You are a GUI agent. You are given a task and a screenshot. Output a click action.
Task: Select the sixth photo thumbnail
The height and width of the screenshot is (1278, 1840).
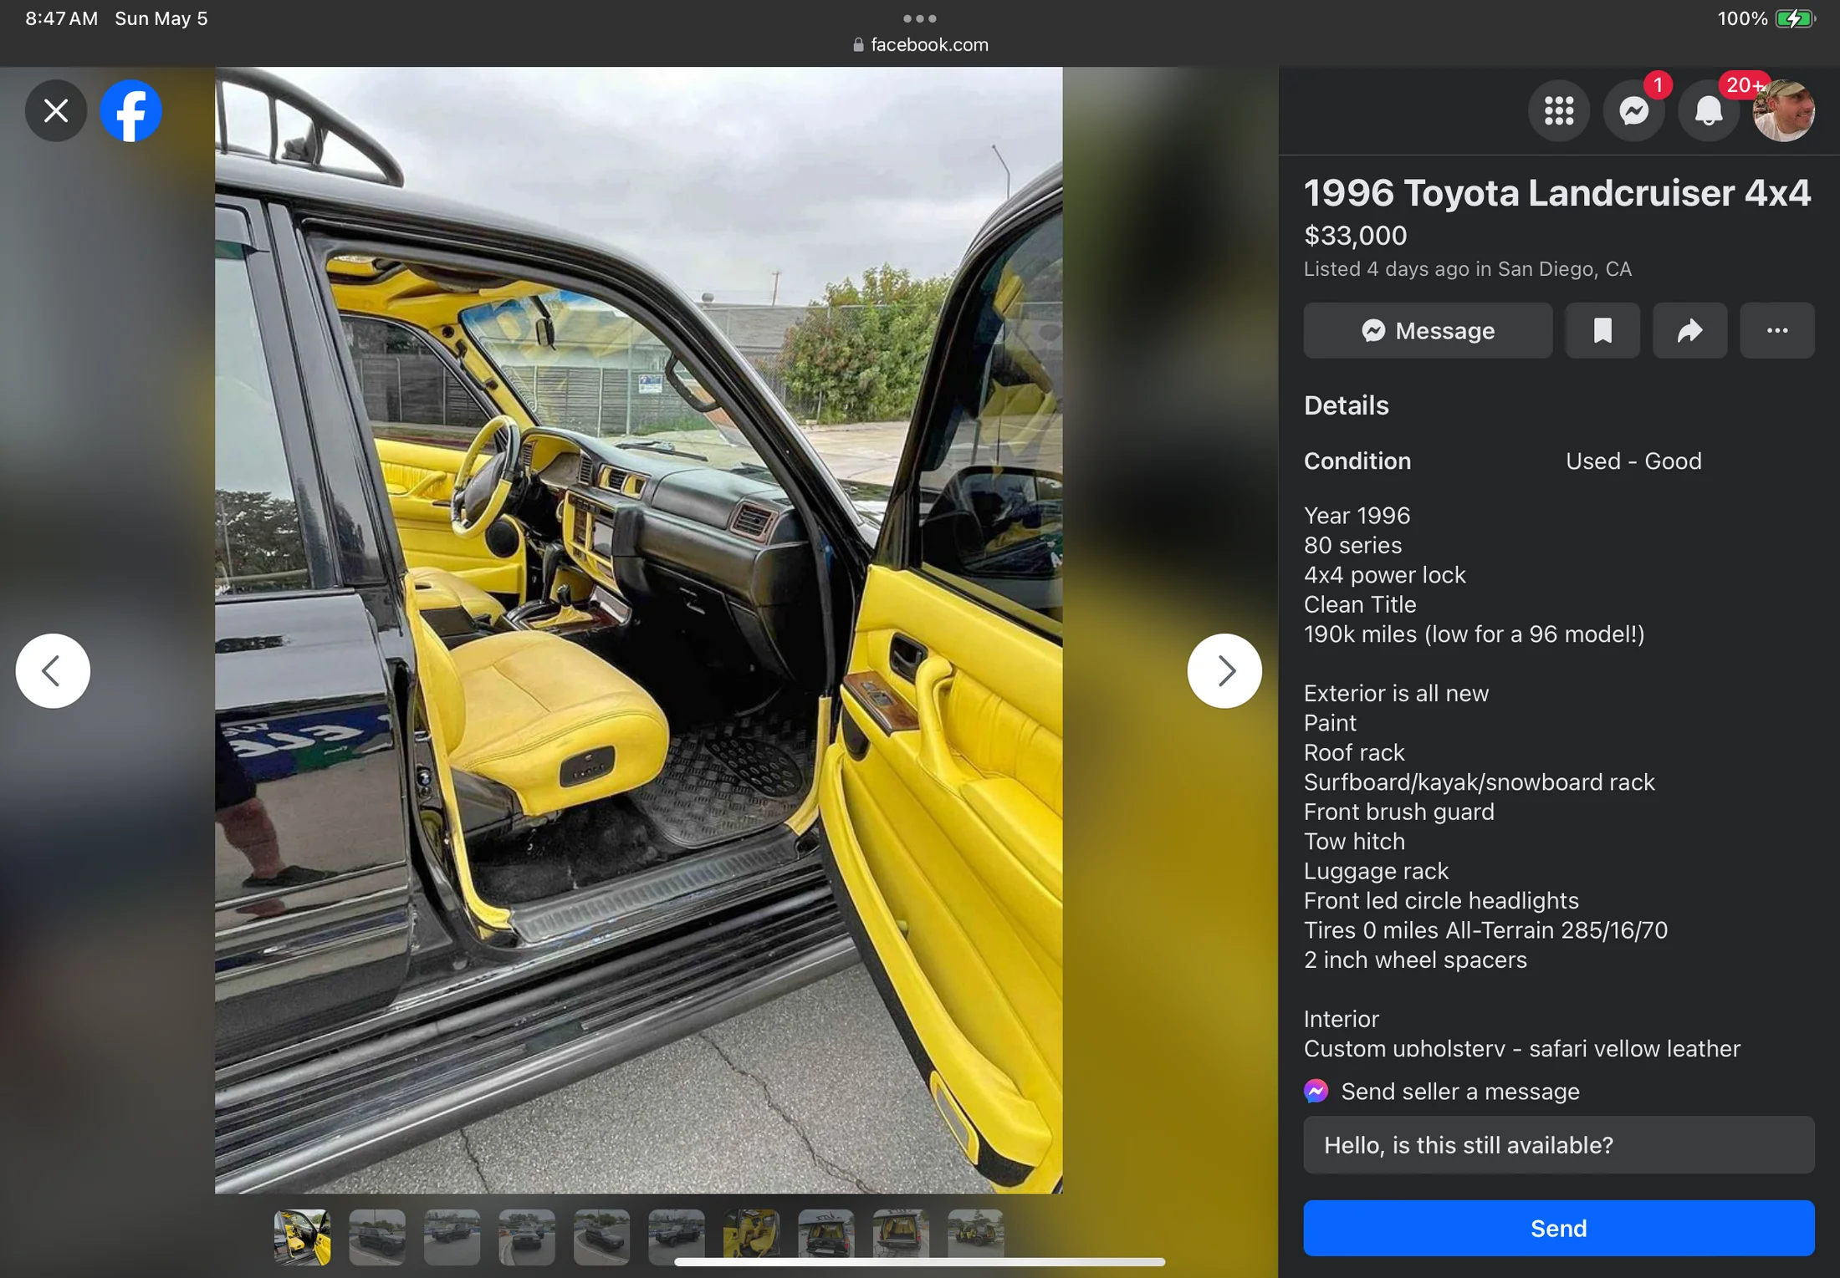677,1237
